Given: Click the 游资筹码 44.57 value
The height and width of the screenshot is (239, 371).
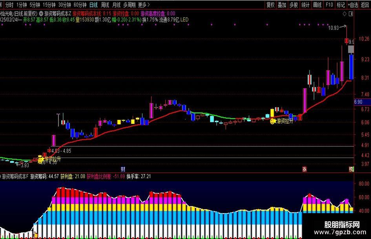Looking at the screenshot, I should [x=44, y=177].
